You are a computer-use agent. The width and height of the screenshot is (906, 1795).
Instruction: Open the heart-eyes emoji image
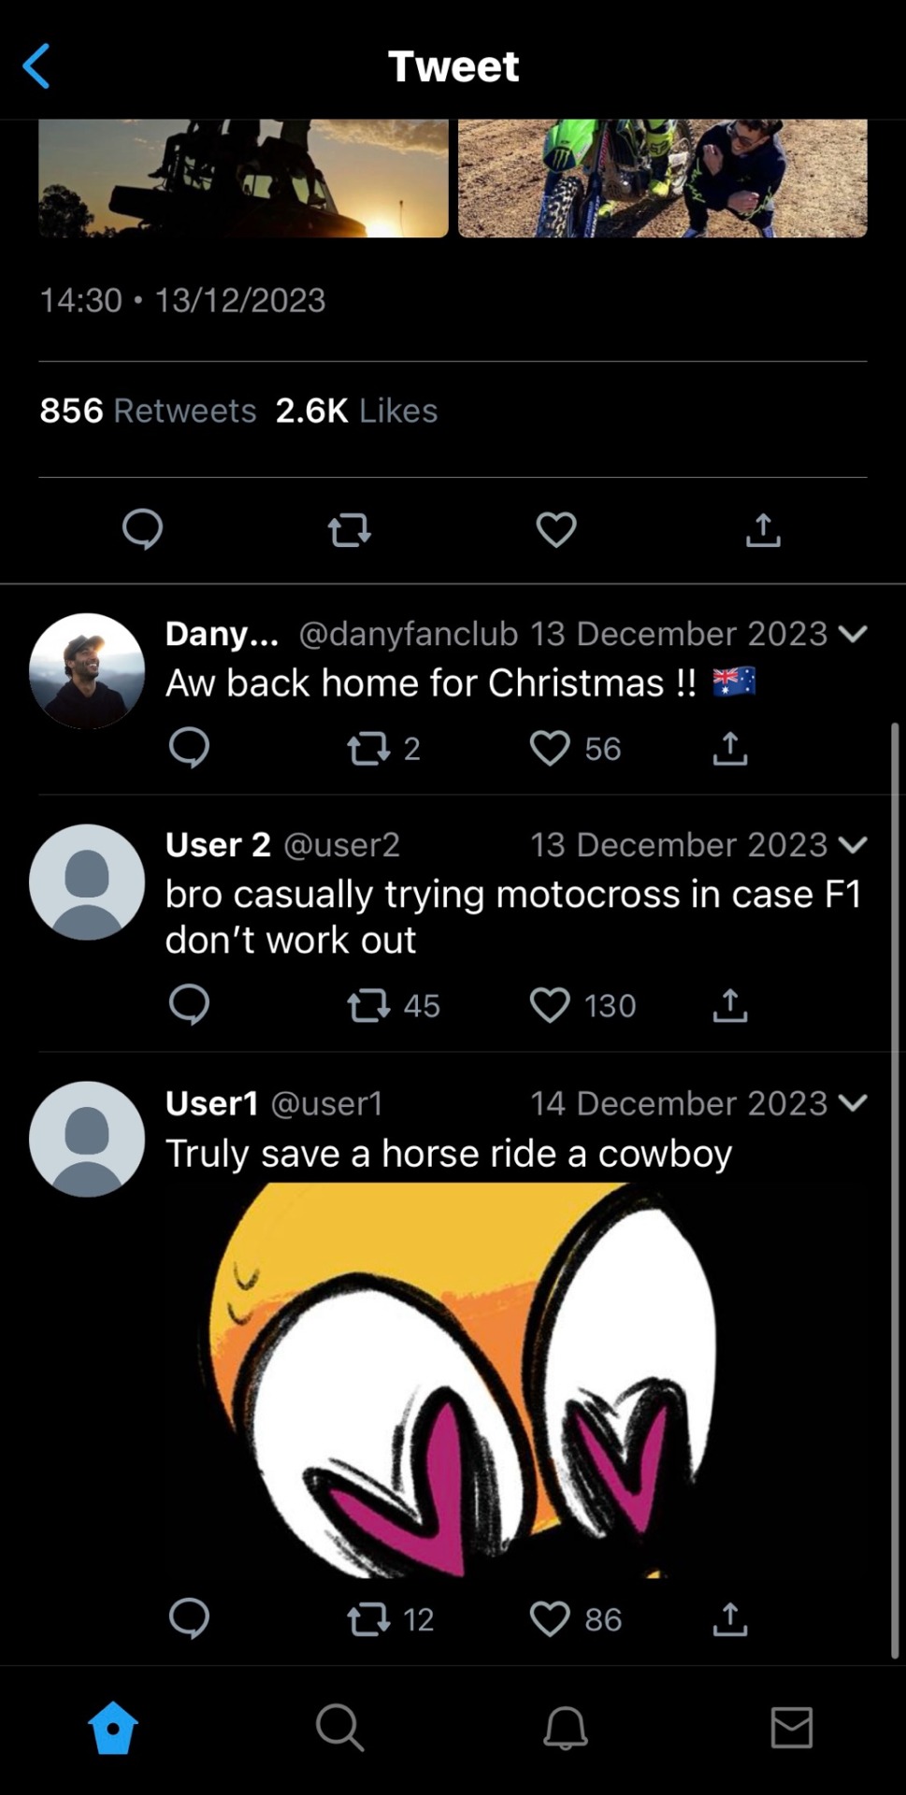tap(458, 1379)
